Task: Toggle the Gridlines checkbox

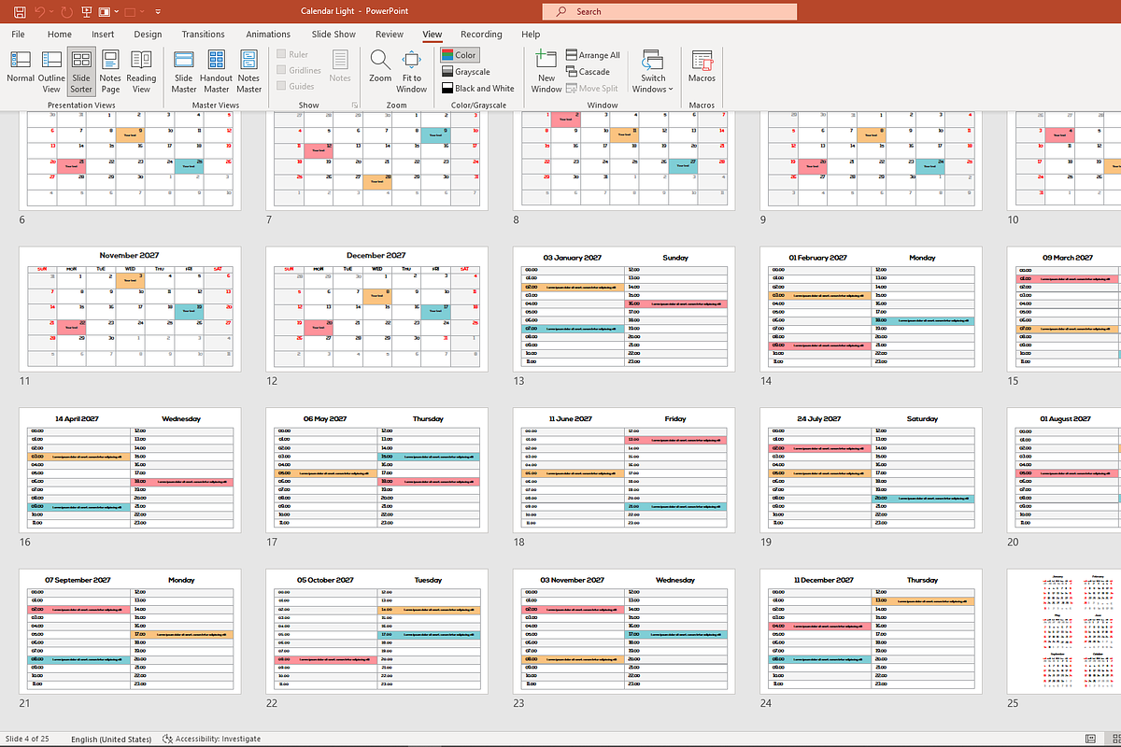Action: pyautogui.click(x=282, y=71)
